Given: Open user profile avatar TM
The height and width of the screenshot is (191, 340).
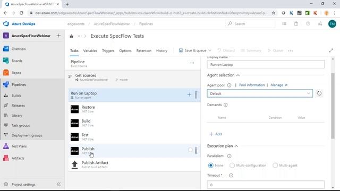Looking at the screenshot, I should pyautogui.click(x=332, y=24).
